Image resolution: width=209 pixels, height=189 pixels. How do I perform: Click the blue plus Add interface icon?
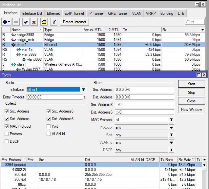(5, 22)
